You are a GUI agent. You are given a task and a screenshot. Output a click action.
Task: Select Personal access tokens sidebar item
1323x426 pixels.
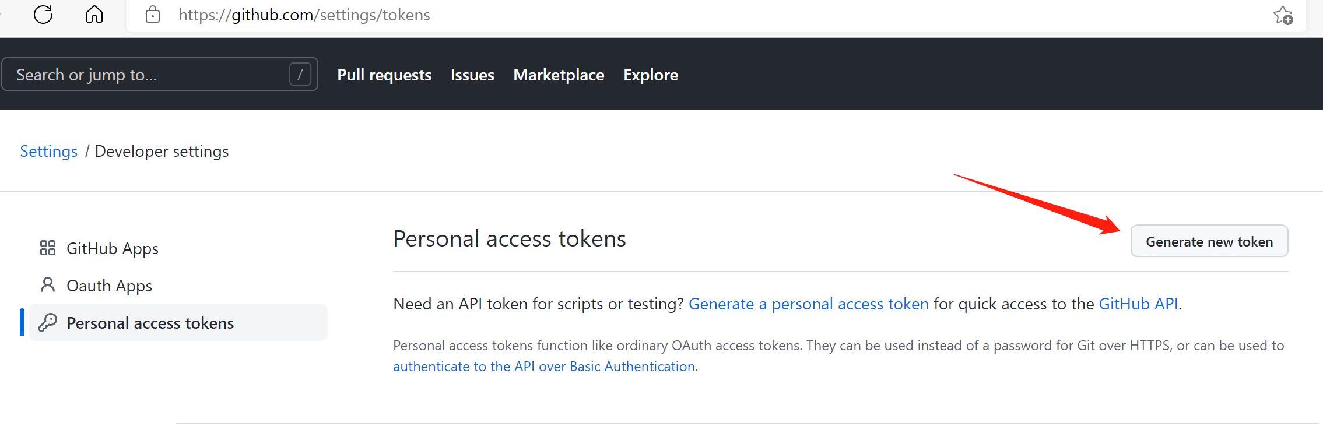[x=178, y=322]
